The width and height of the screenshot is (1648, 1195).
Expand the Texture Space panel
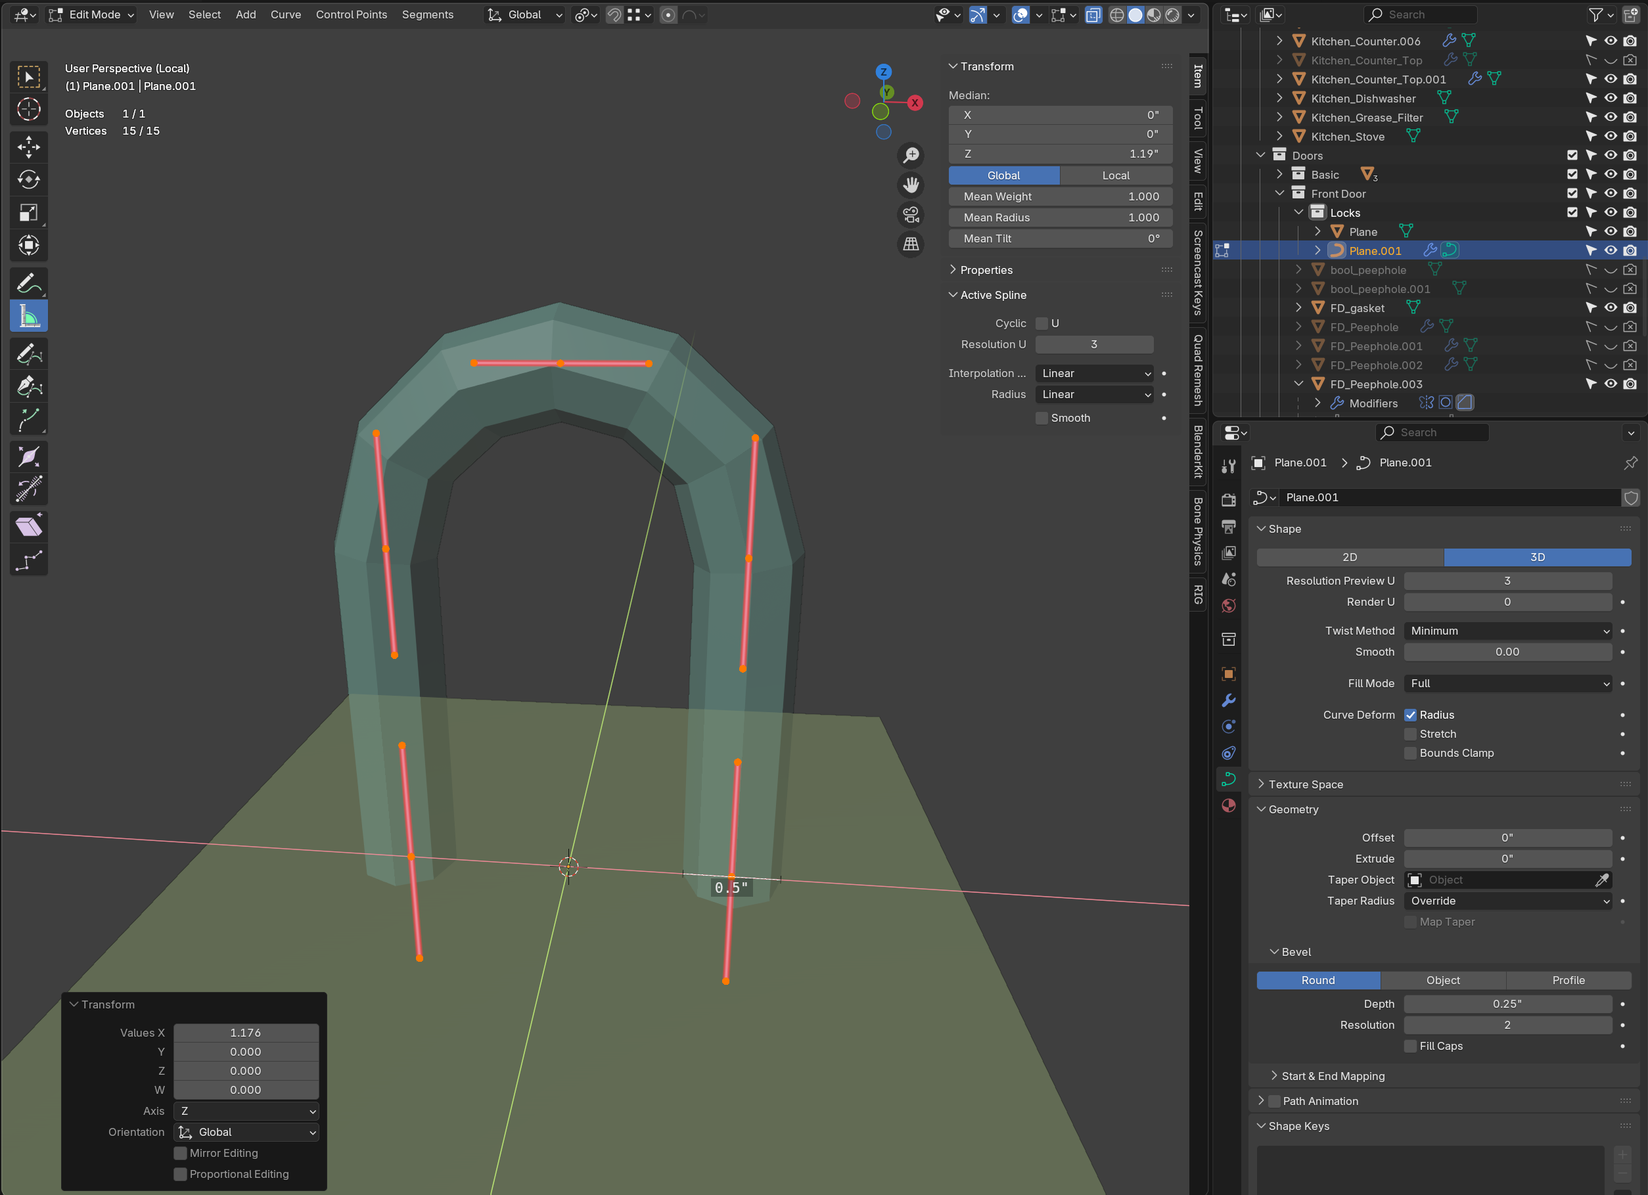[1305, 784]
